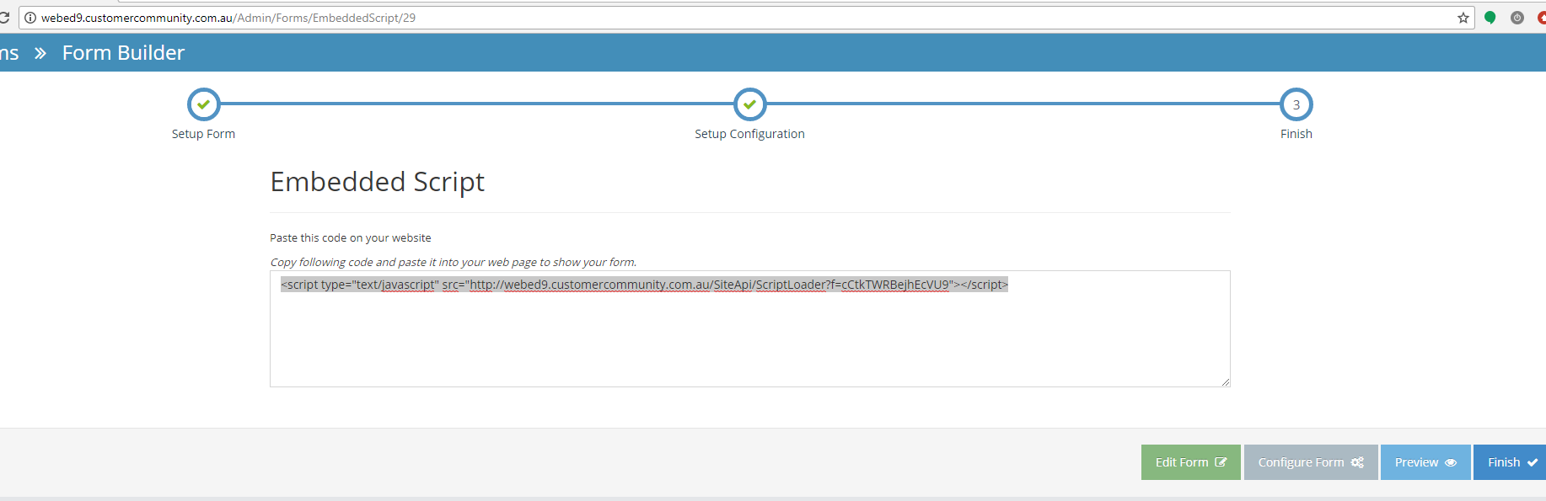
Task: Click the Setup Configuration completed step circle
Action: (749, 104)
